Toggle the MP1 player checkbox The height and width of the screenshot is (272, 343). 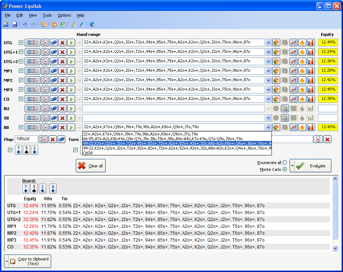[21, 71]
